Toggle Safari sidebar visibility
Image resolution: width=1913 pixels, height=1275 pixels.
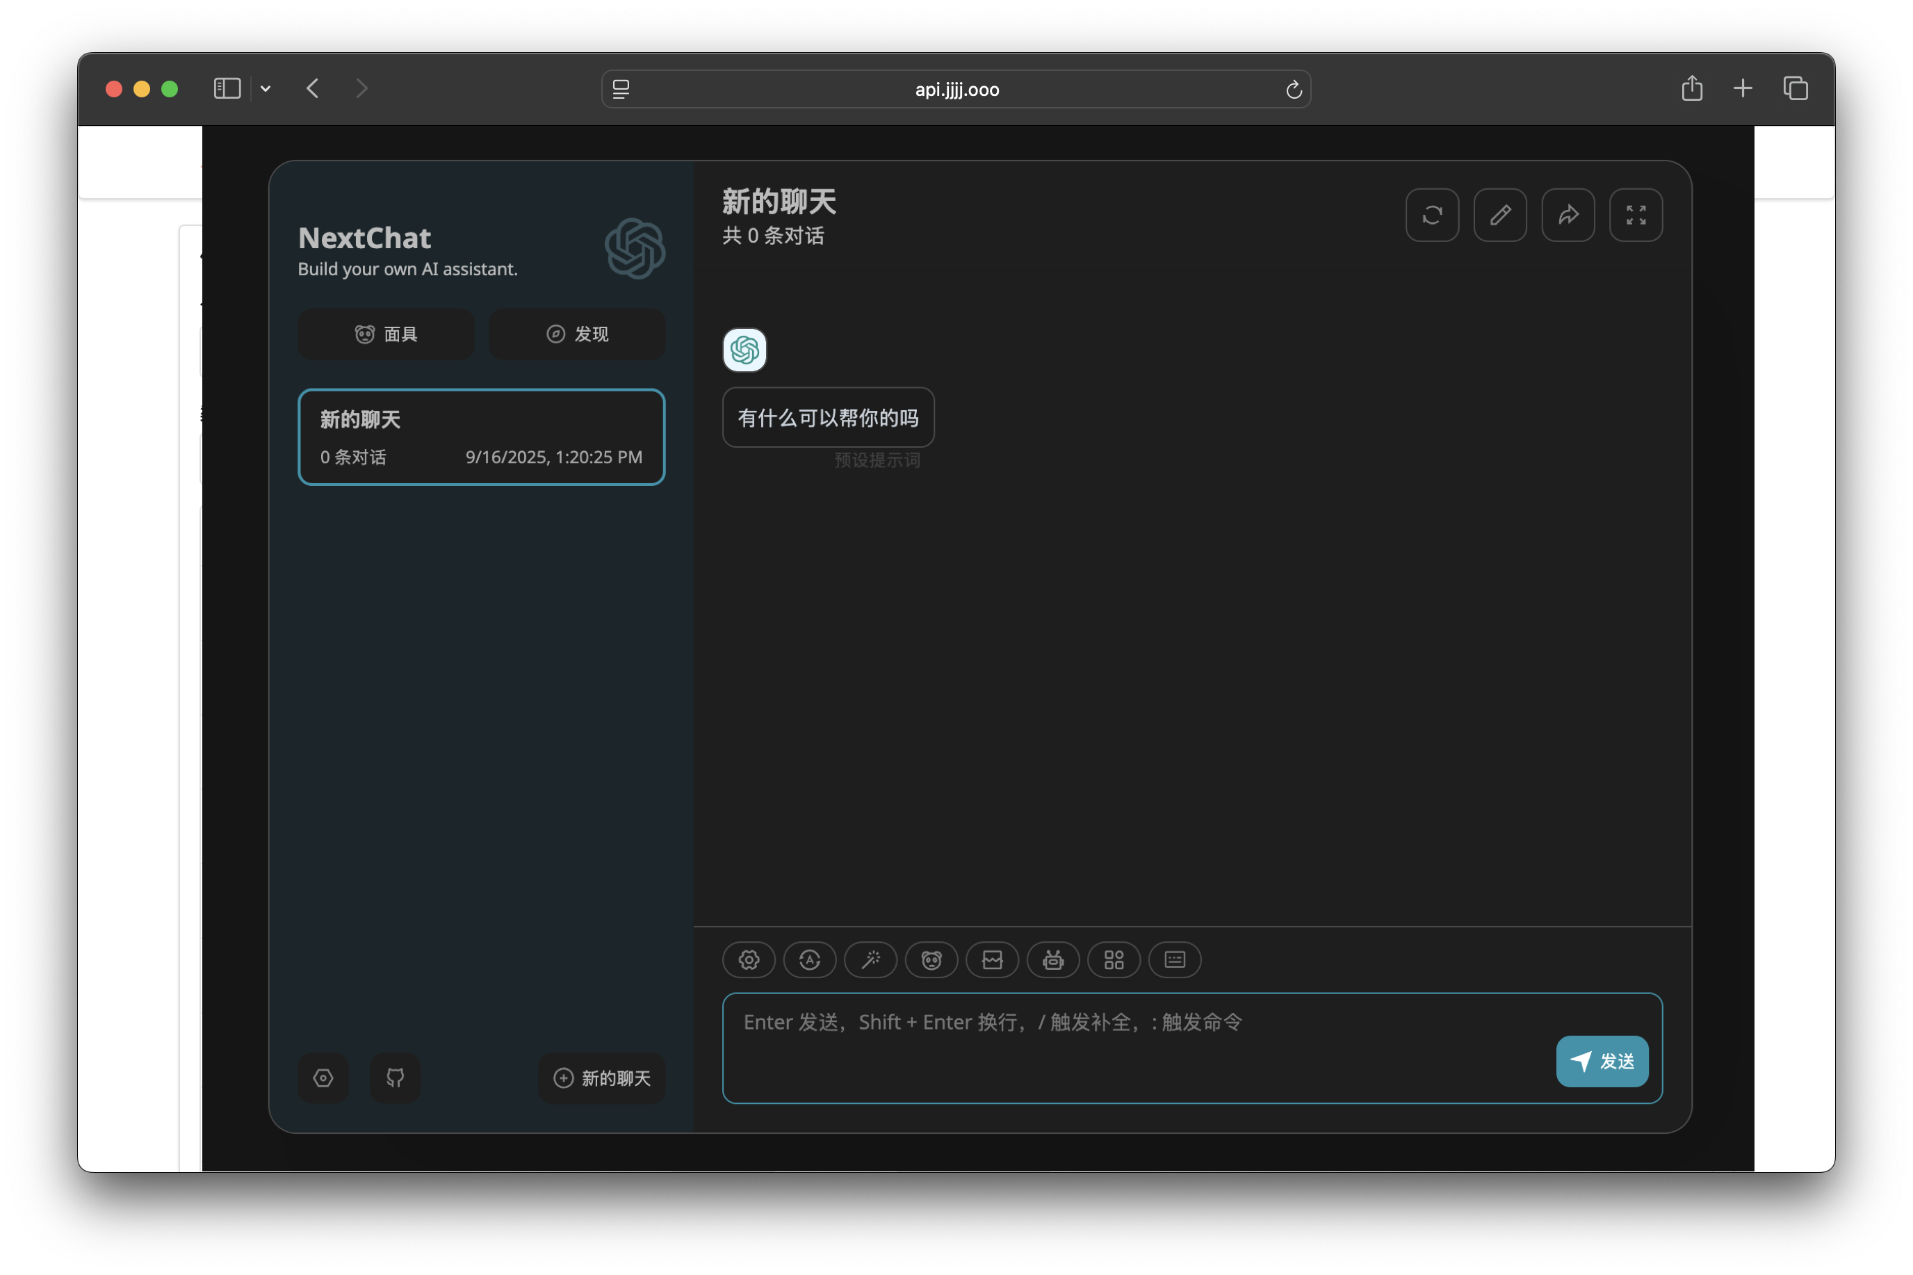[227, 88]
